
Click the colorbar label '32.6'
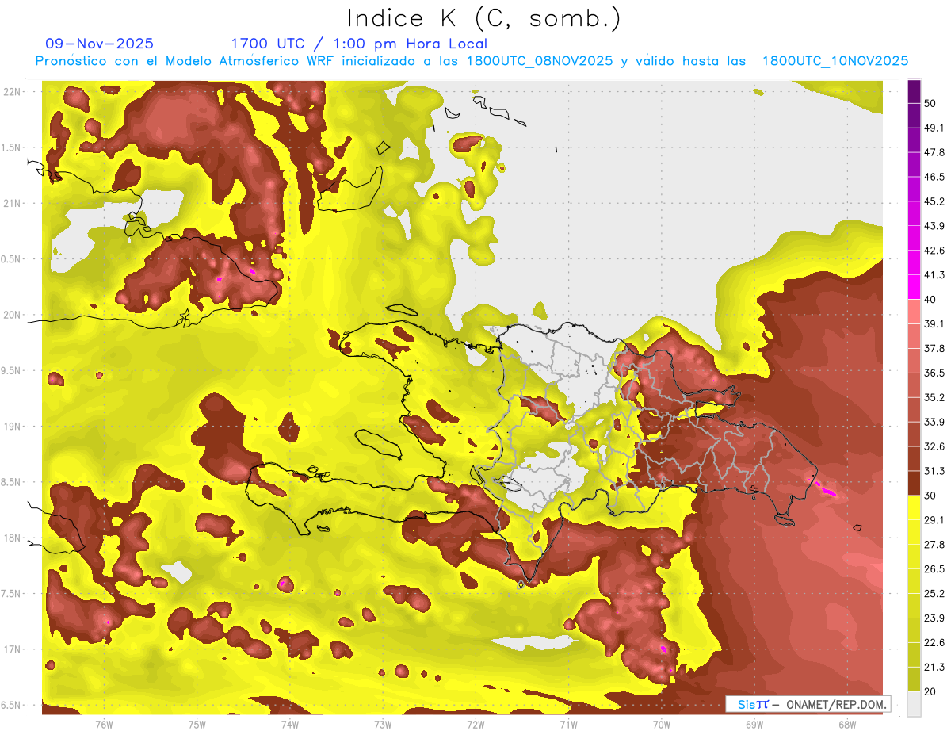[x=934, y=446]
